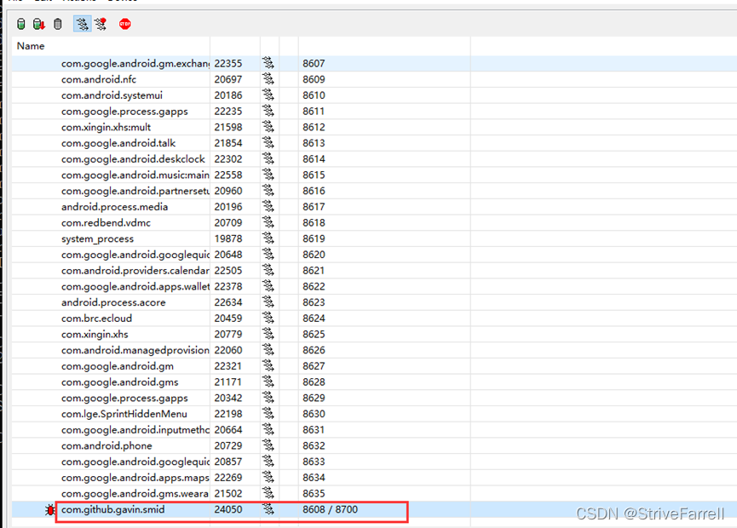This screenshot has width=737, height=528.
Task: Toggle the Update Threads toolbar button
Action: coord(83,24)
